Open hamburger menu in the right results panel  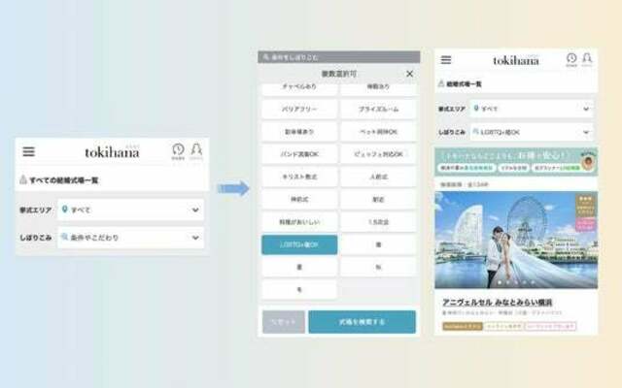446,60
